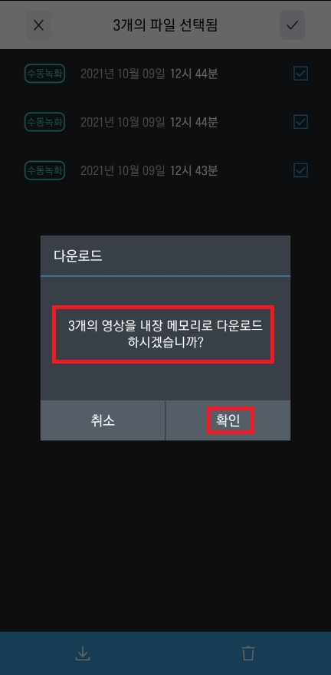Tap the X icon to exit selection mode
This screenshot has height=675, width=331.
[38, 25]
